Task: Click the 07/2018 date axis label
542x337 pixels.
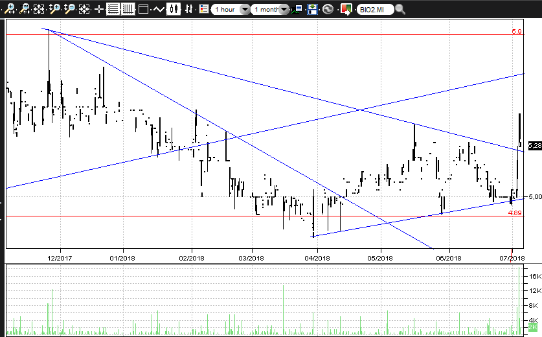Action: click(512, 258)
